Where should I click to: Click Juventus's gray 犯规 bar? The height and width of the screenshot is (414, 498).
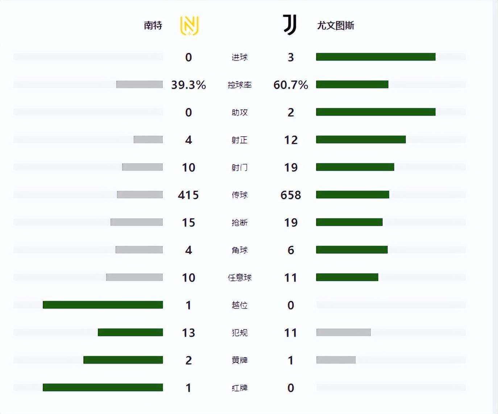343,332
